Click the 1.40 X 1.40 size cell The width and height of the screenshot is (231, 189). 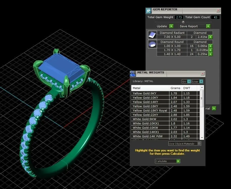[x=172, y=54]
